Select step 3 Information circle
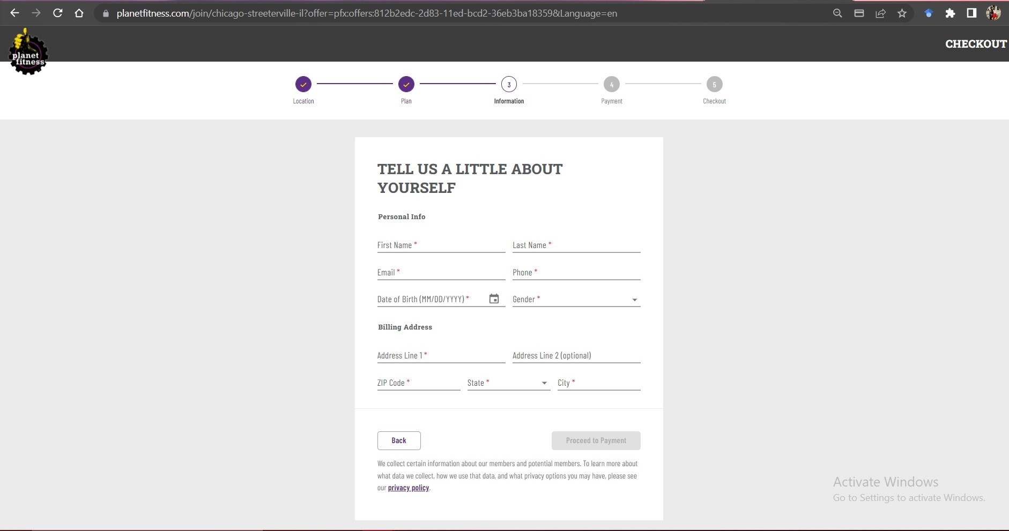Screen dimensions: 1009x531 tap(509, 84)
